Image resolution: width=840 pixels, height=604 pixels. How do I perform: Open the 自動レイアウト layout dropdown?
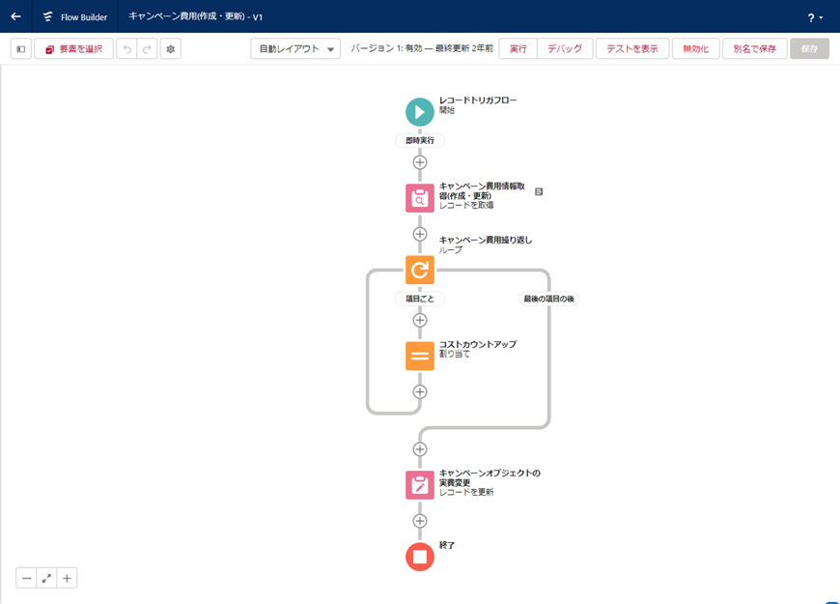pos(295,49)
